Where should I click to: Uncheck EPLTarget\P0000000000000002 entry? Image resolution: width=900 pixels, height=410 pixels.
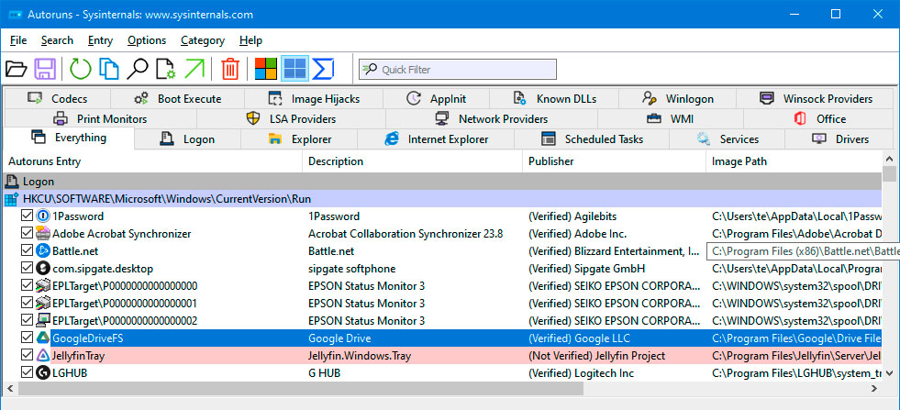click(x=27, y=320)
